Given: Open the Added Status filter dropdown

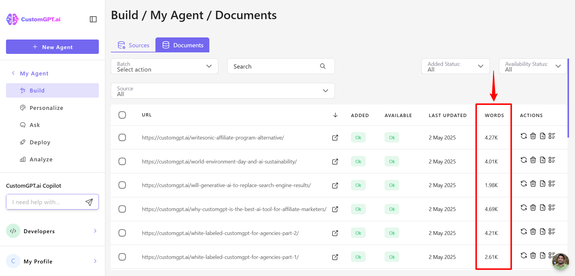Looking at the screenshot, I should (x=456, y=66).
